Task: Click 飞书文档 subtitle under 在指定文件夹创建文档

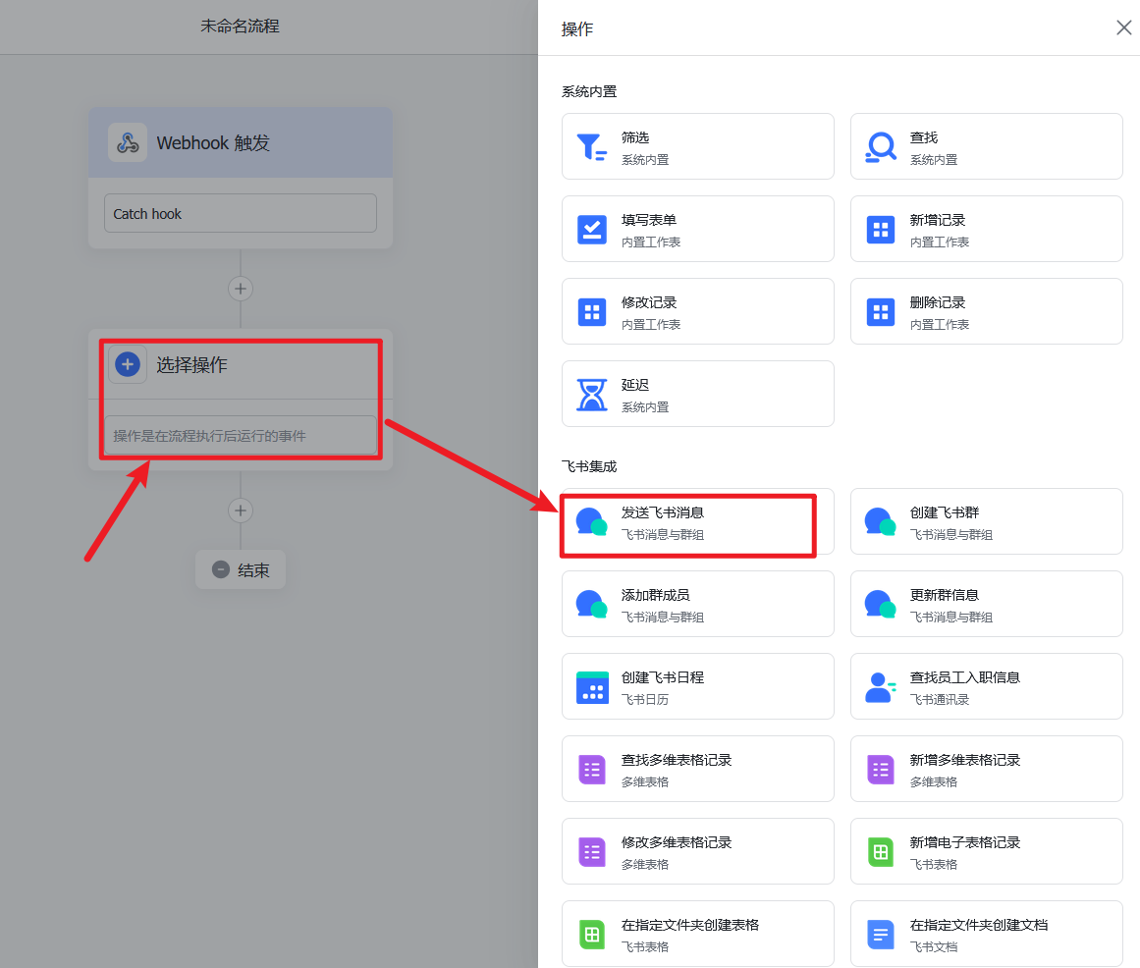Action: pyautogui.click(x=934, y=946)
